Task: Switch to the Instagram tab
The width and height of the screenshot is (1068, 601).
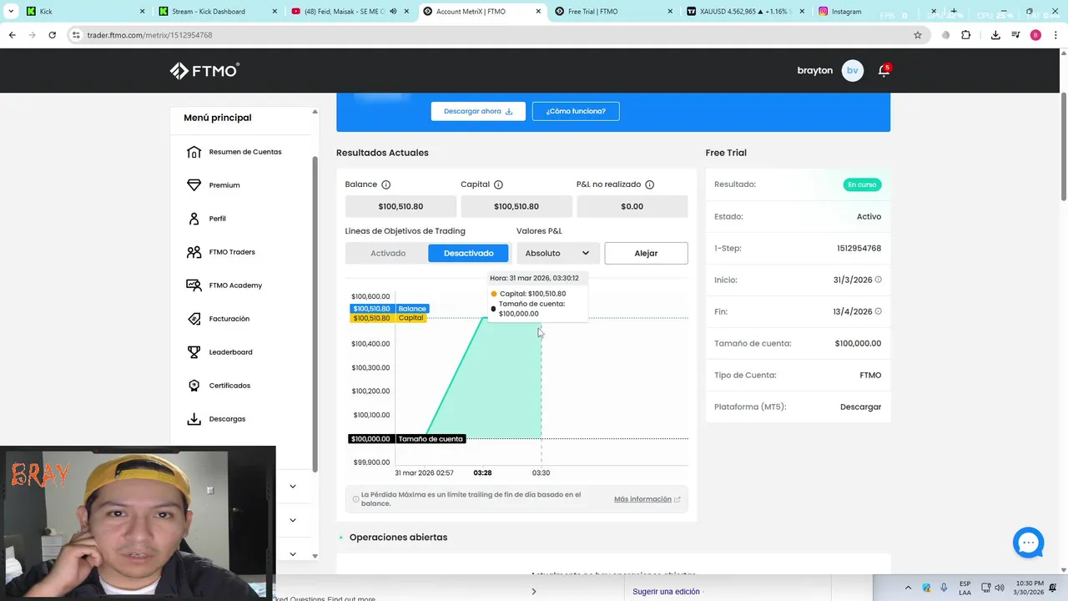Action: (x=874, y=12)
